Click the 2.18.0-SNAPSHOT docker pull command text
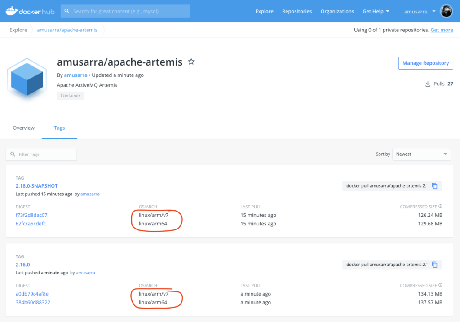The width and height of the screenshot is (460, 322). pyautogui.click(x=387, y=186)
